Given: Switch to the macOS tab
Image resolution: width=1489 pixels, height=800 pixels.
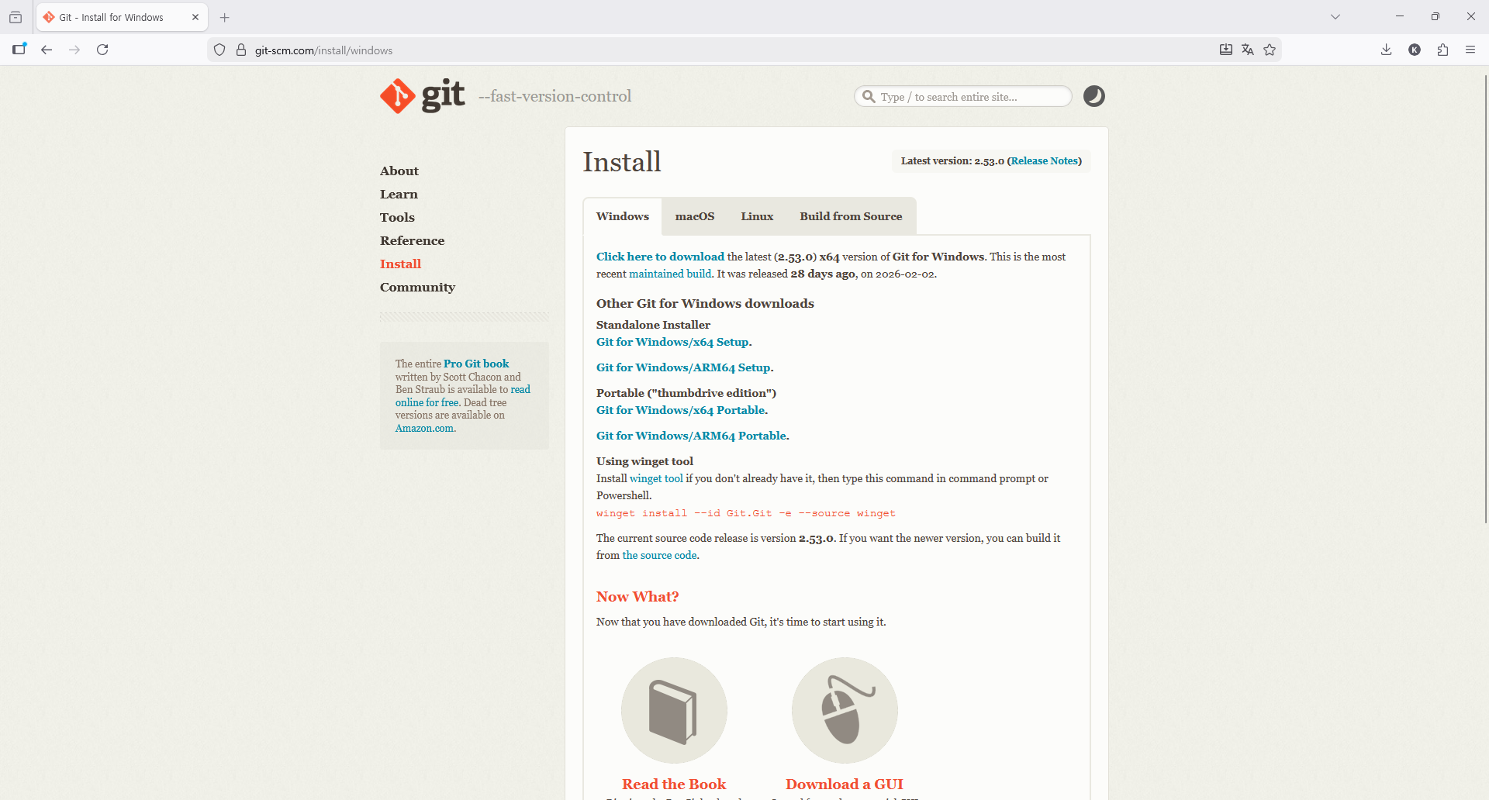Looking at the screenshot, I should (x=694, y=216).
